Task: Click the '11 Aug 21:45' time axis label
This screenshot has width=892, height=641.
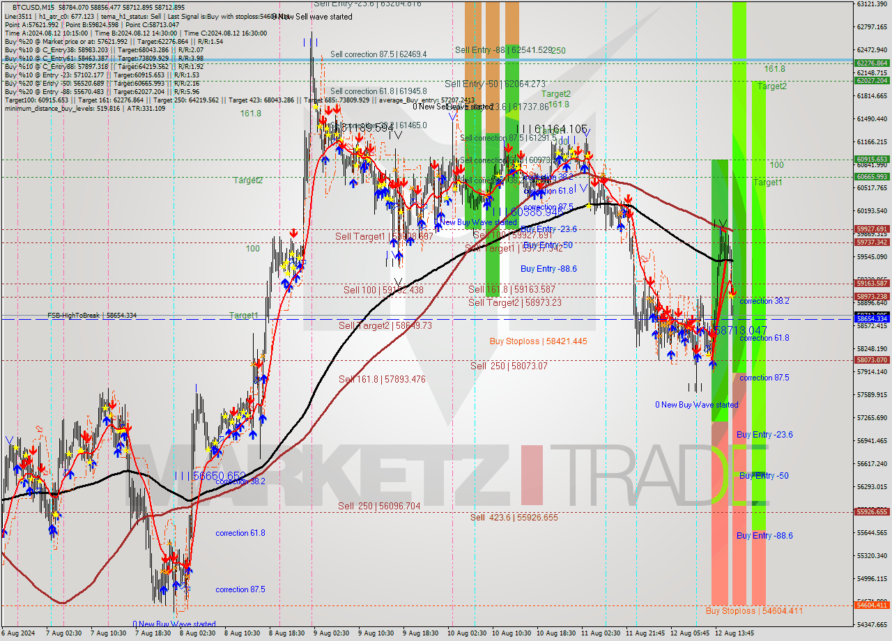Action: pyautogui.click(x=645, y=633)
